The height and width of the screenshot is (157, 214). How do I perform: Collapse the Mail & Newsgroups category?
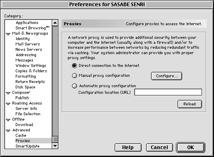click(x=8, y=34)
